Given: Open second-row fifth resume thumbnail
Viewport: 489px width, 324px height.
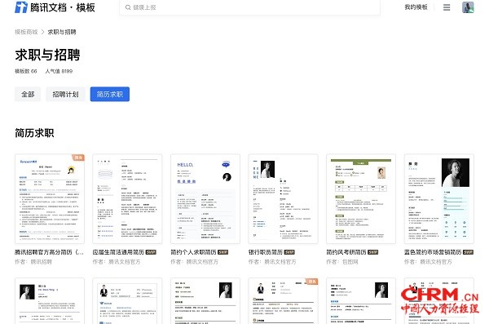Looking at the screenshot, I should pyautogui.click(x=361, y=301).
